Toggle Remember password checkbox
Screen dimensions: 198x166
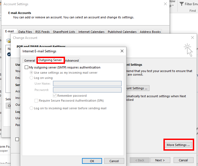click(x=55, y=96)
